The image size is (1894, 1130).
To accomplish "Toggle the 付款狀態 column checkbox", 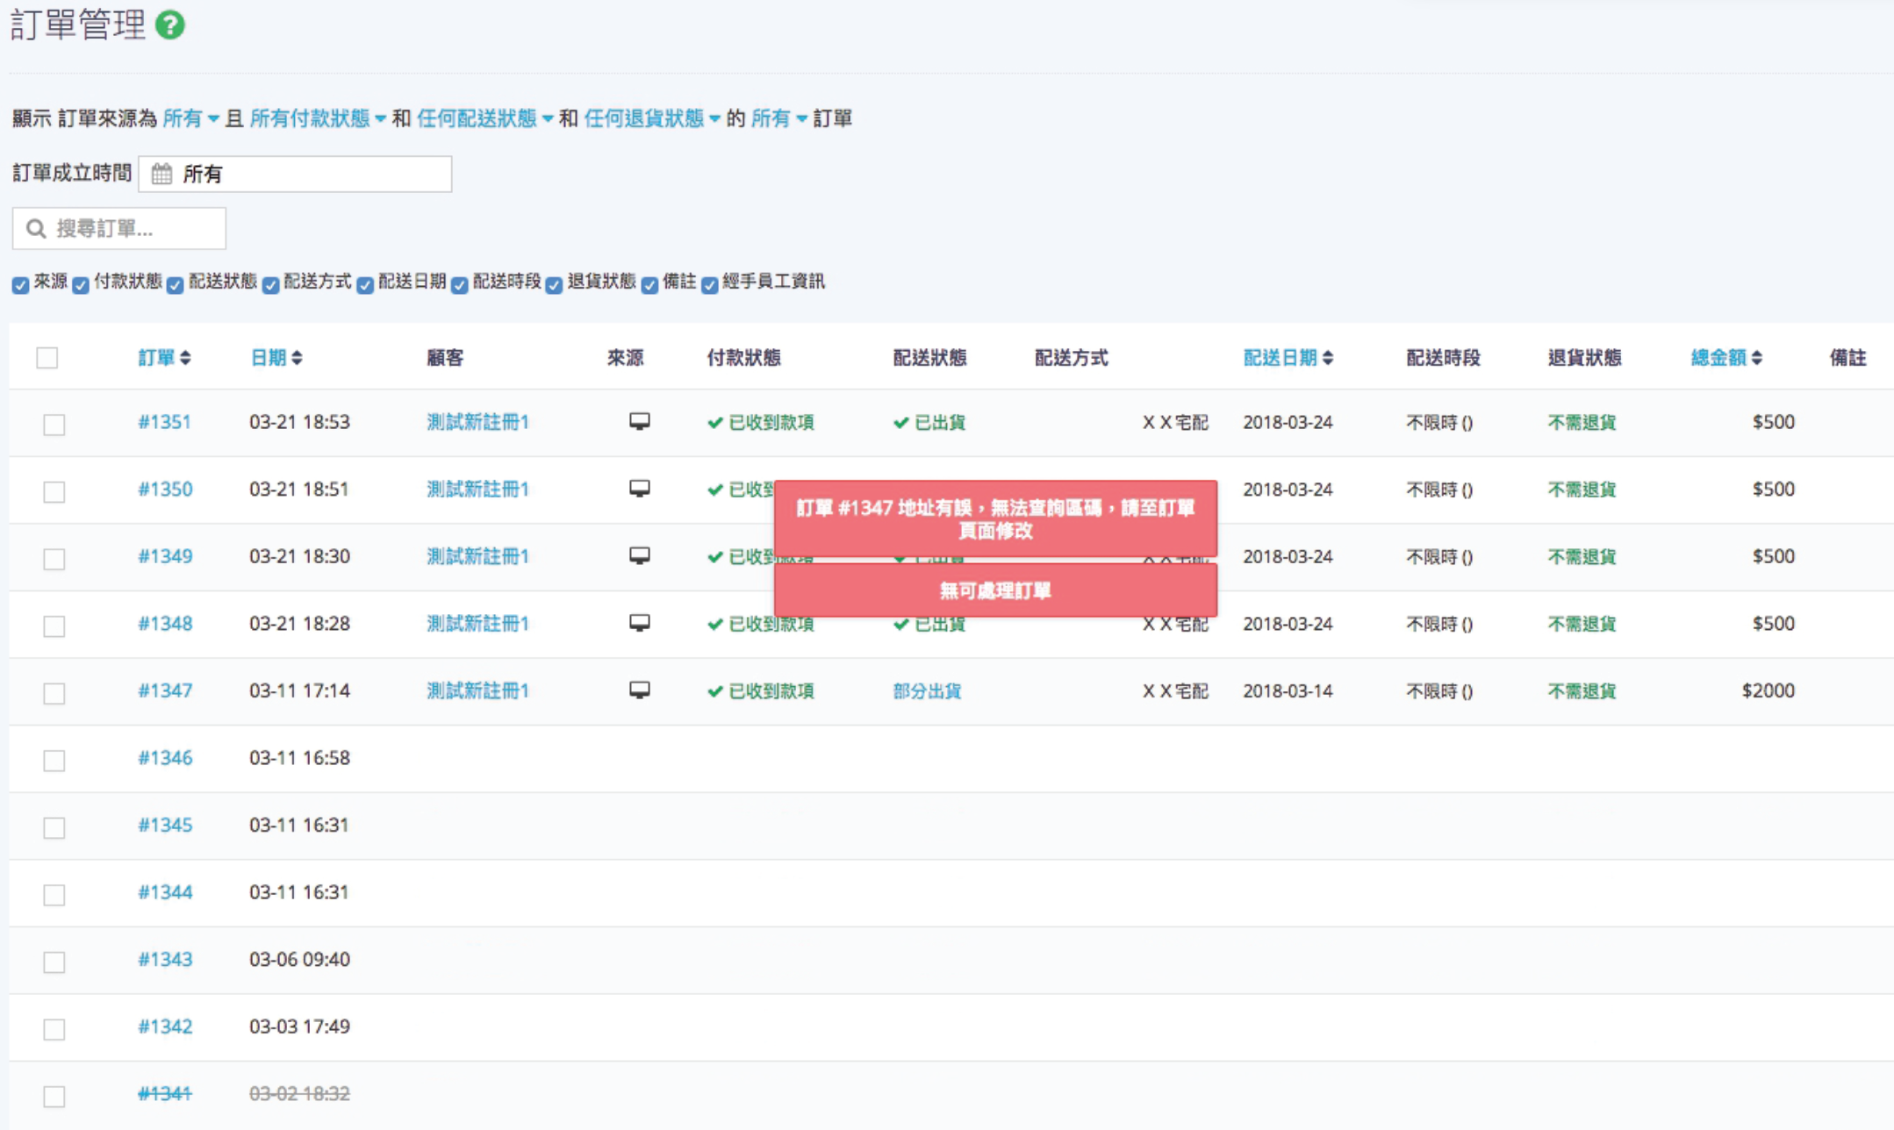I will tap(81, 285).
